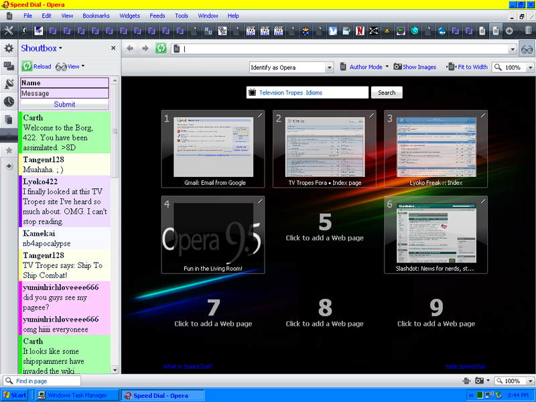
Task: Edit Speed Dial 1 Gmail with pencil icon
Action: (260, 115)
